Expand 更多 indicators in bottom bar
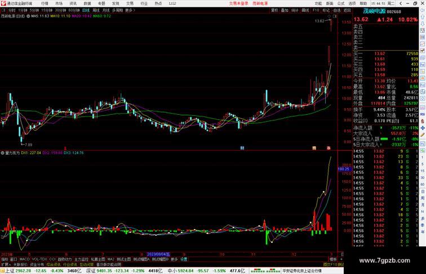Viewport: 426px width, 274px height. coord(174,259)
